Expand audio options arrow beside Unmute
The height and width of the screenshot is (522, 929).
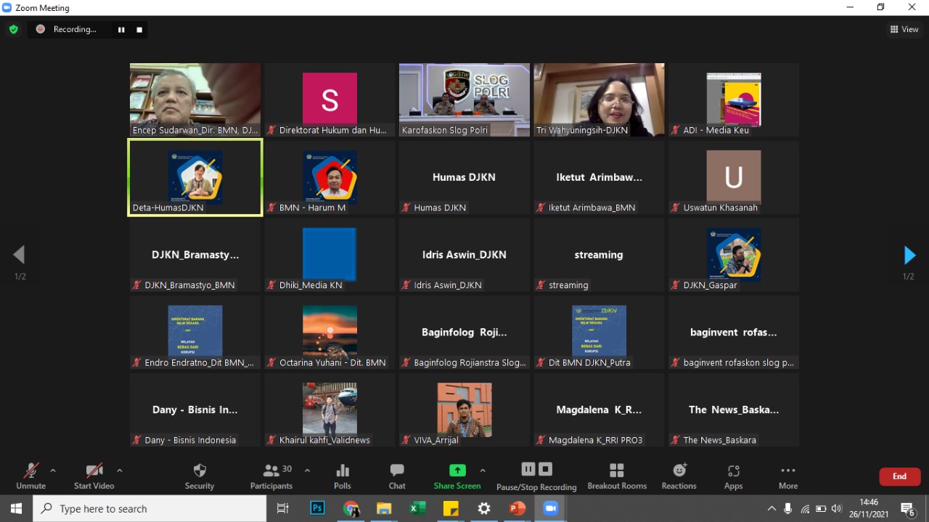click(53, 470)
